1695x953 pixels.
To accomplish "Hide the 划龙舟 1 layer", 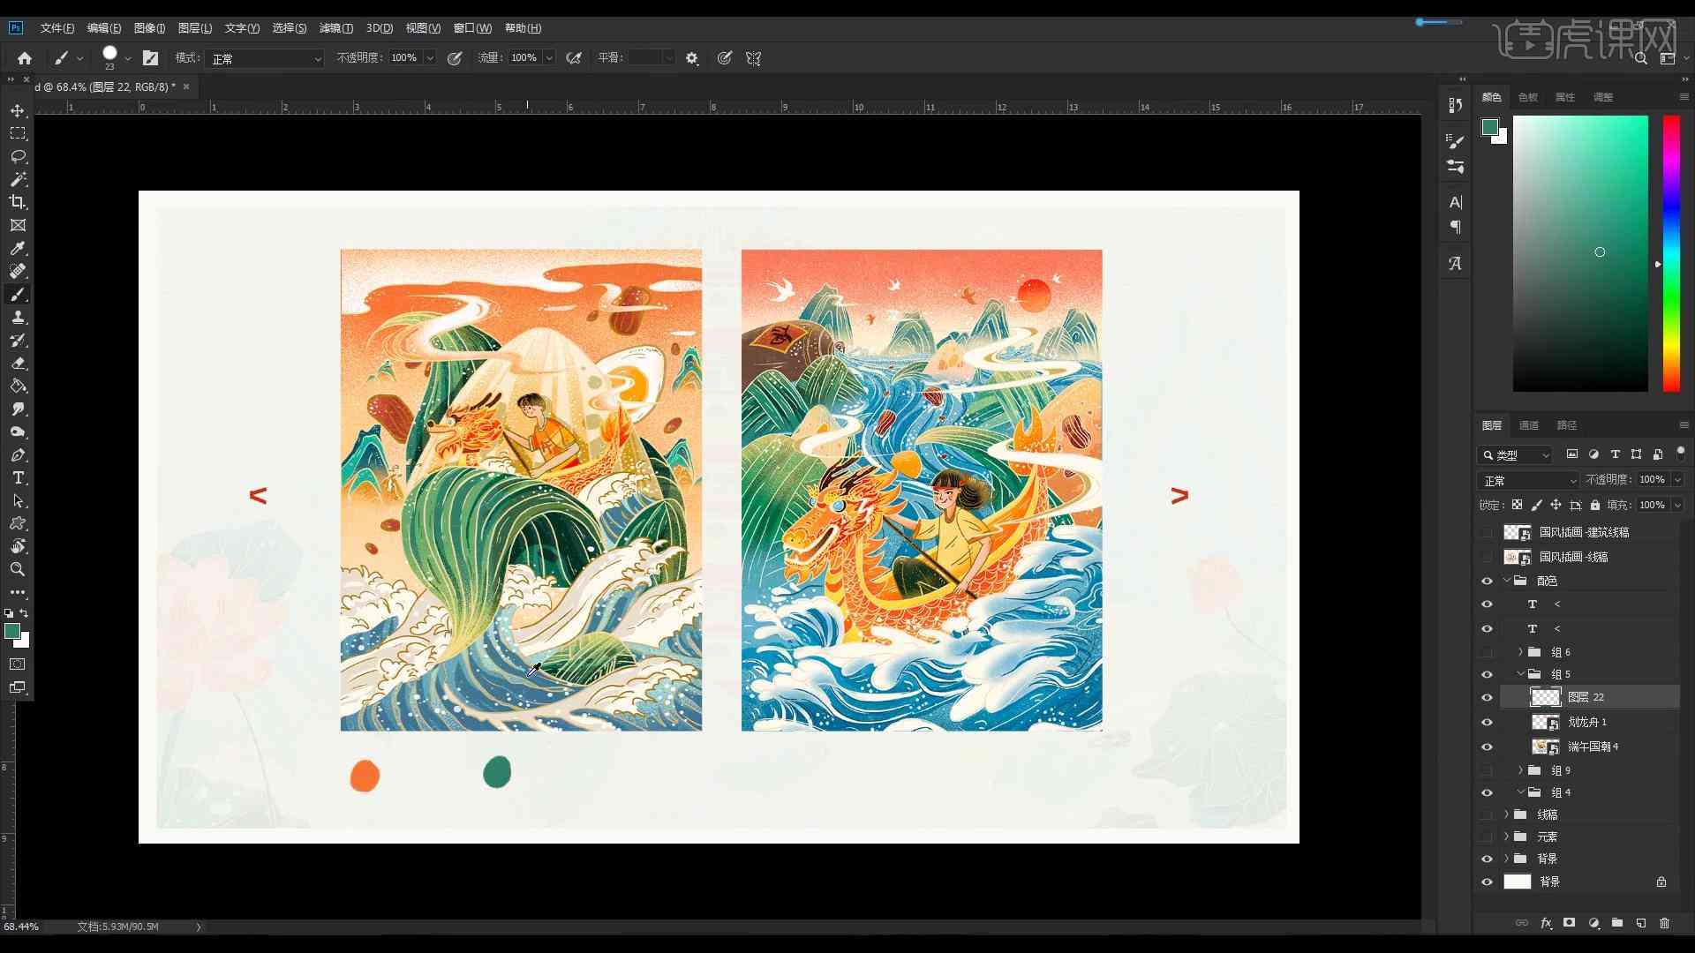I will point(1487,722).
